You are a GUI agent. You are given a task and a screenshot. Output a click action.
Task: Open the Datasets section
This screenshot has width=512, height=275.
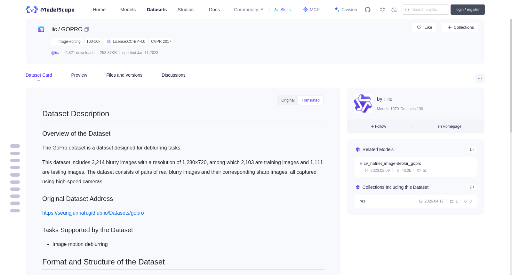pyautogui.click(x=157, y=10)
